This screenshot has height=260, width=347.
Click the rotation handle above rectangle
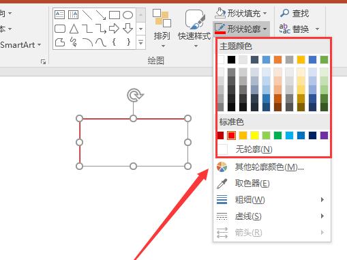[135, 95]
